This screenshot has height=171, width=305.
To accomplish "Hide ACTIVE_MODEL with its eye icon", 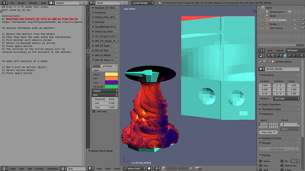I will pos(295,20).
